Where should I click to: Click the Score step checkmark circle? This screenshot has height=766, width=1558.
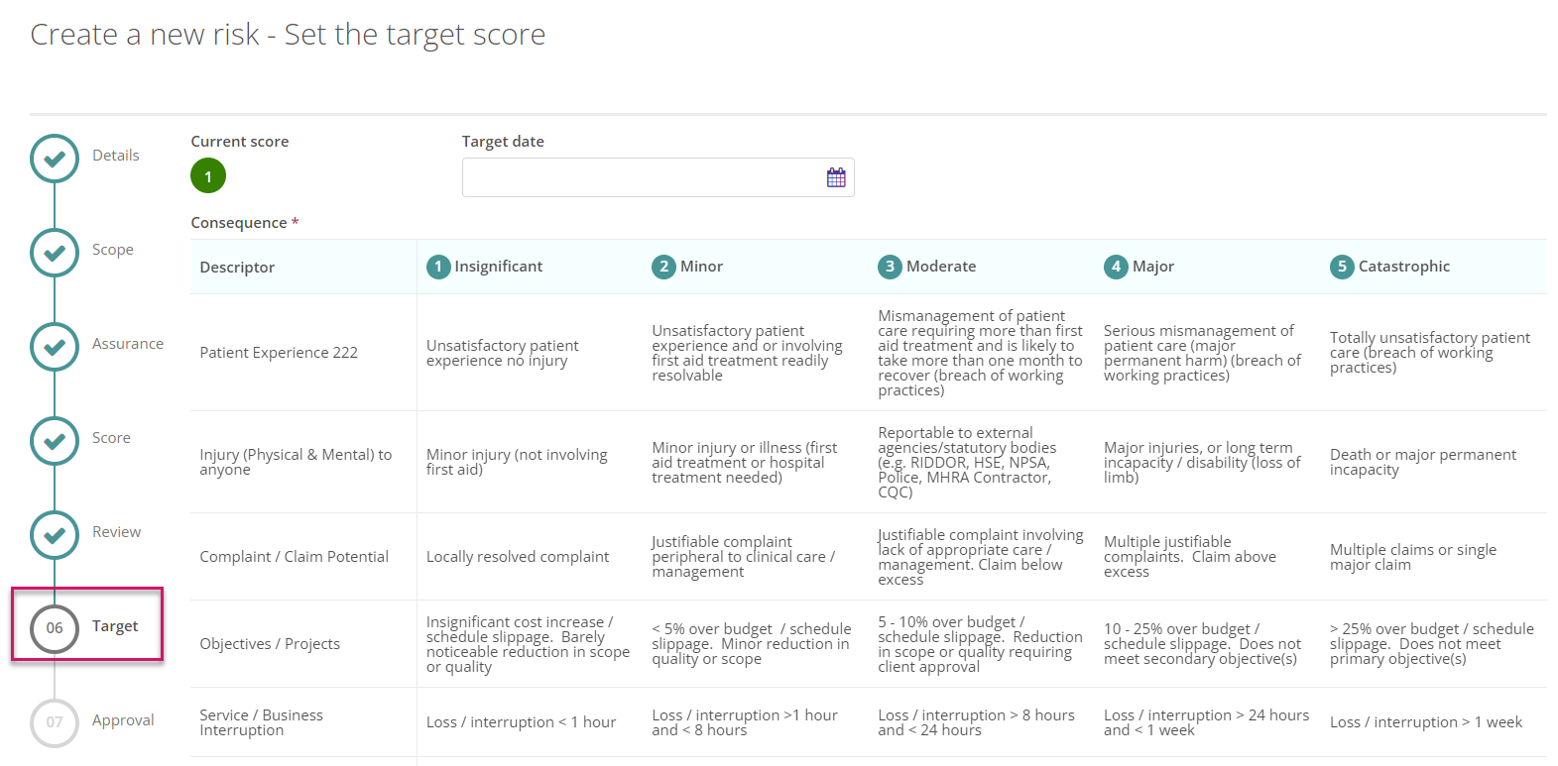click(x=55, y=441)
